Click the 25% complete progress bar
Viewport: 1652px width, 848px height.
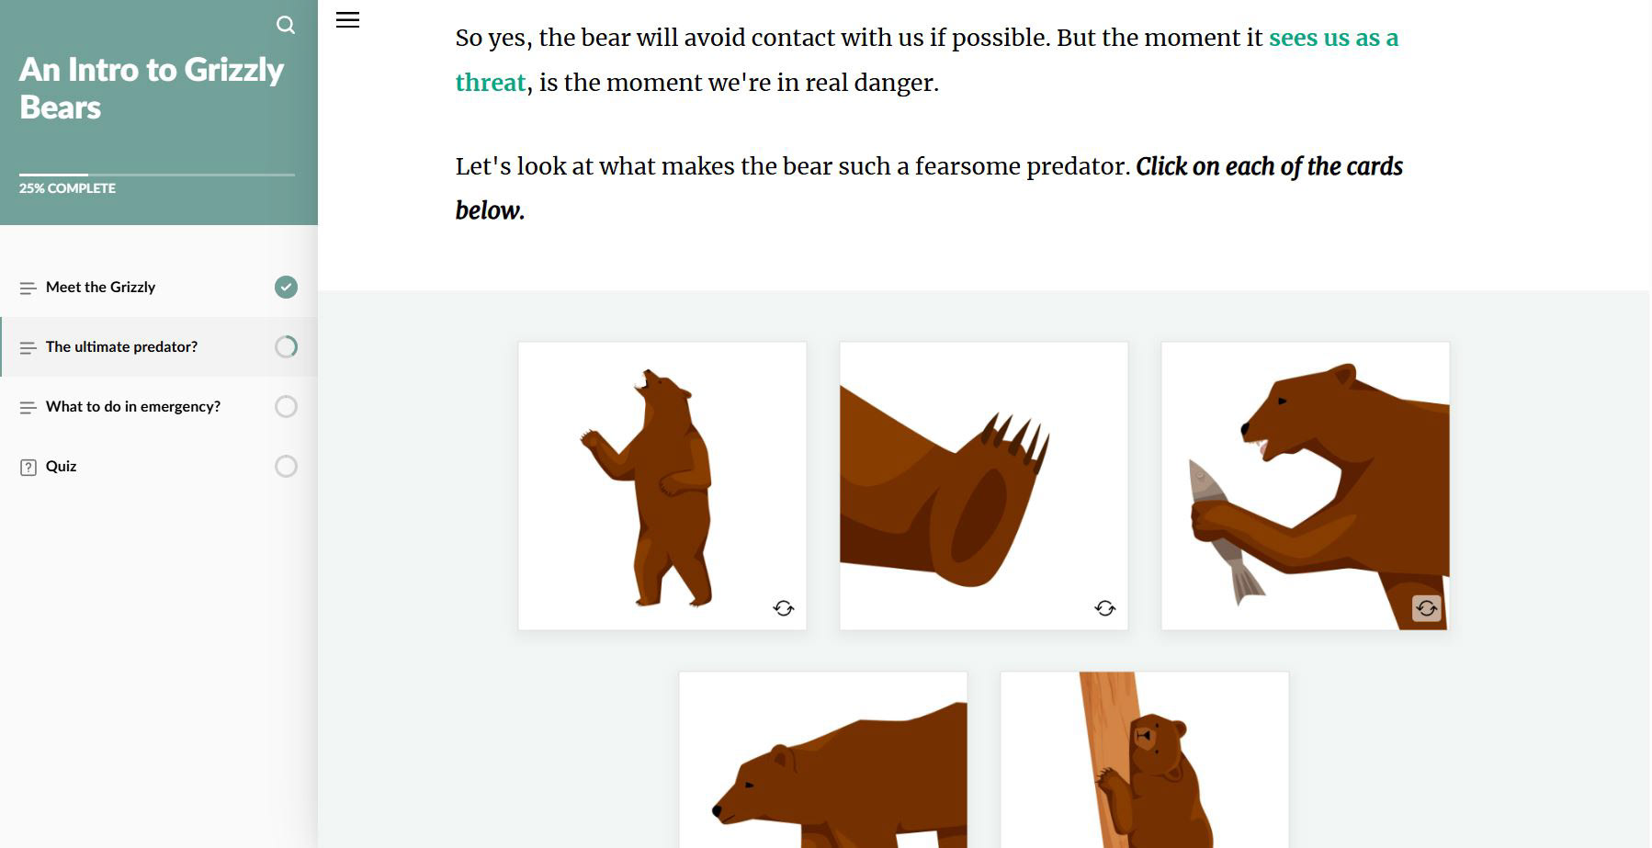point(157,175)
